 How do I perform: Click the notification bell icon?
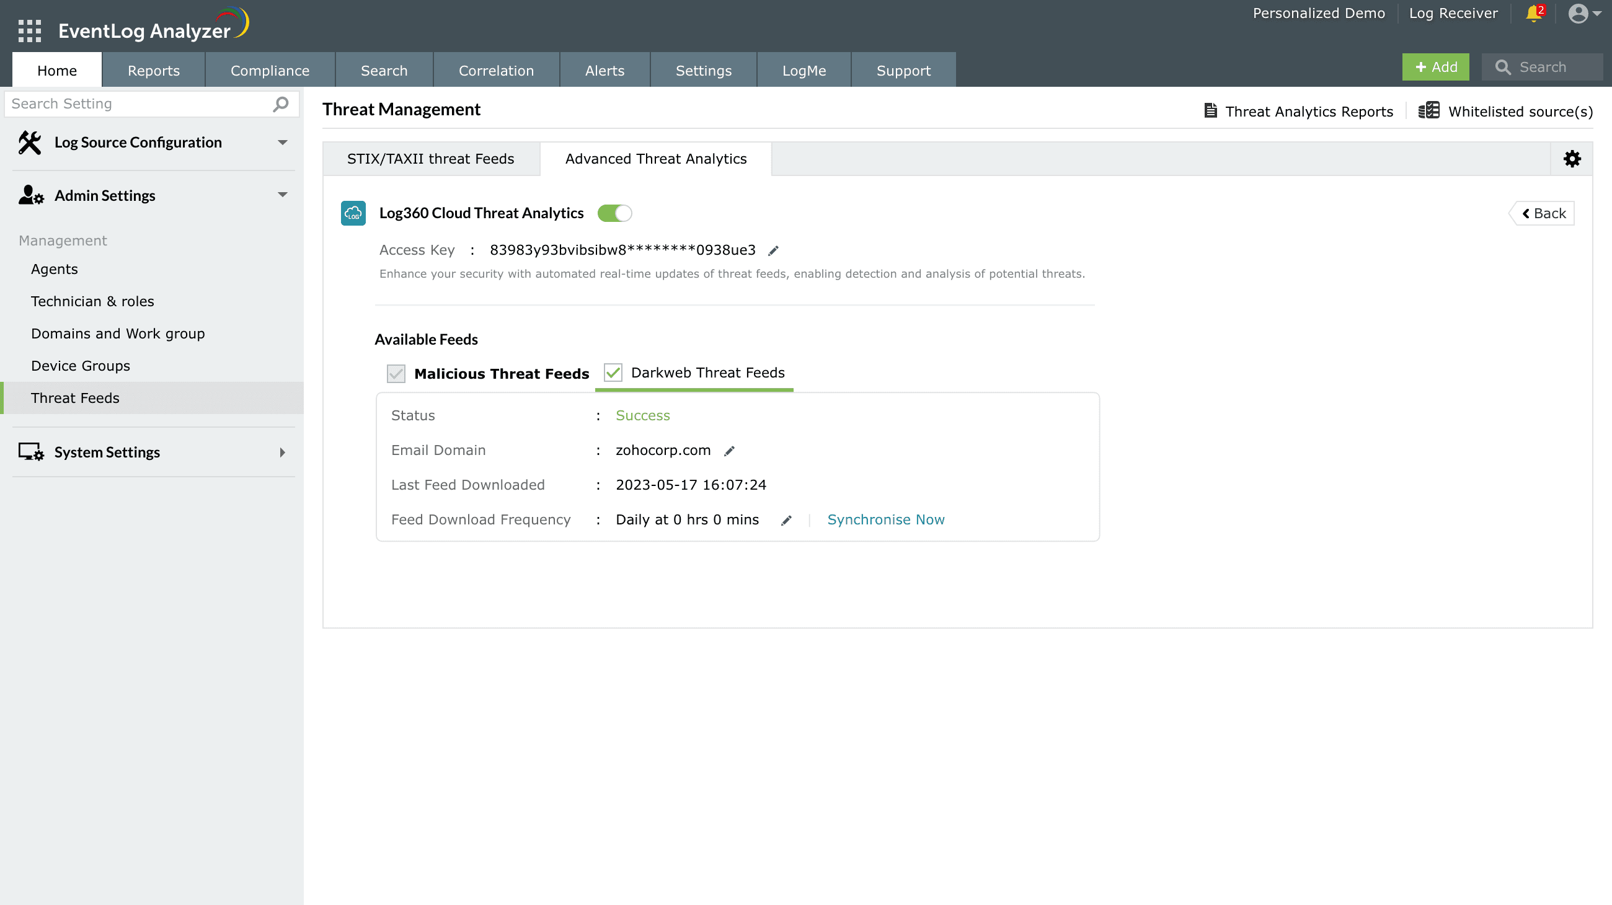click(1534, 13)
